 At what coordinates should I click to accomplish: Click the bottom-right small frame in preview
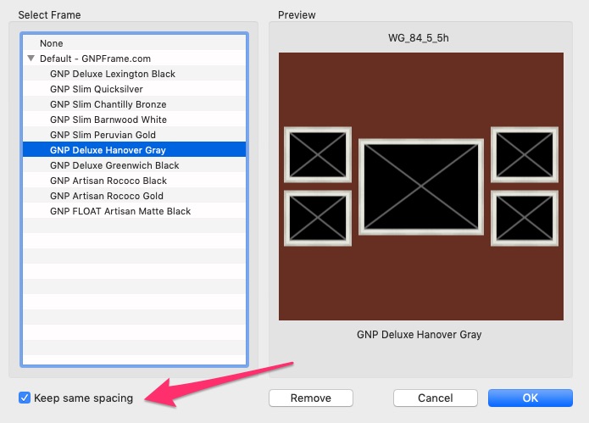coord(524,218)
